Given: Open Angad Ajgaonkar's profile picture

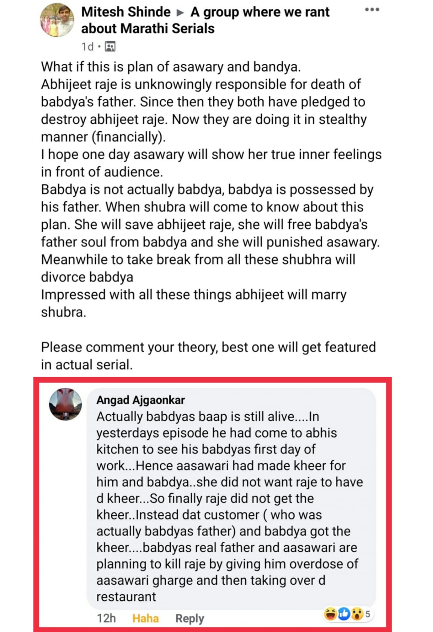Looking at the screenshot, I should click(x=65, y=404).
